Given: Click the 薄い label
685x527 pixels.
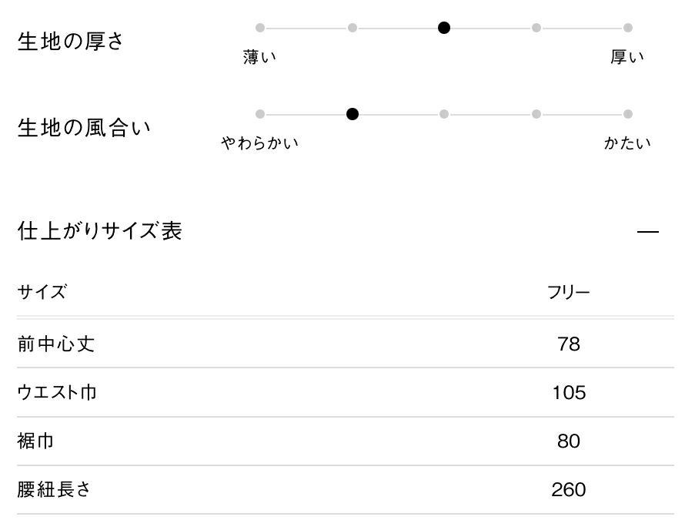Looking at the screenshot, I should (x=260, y=58).
